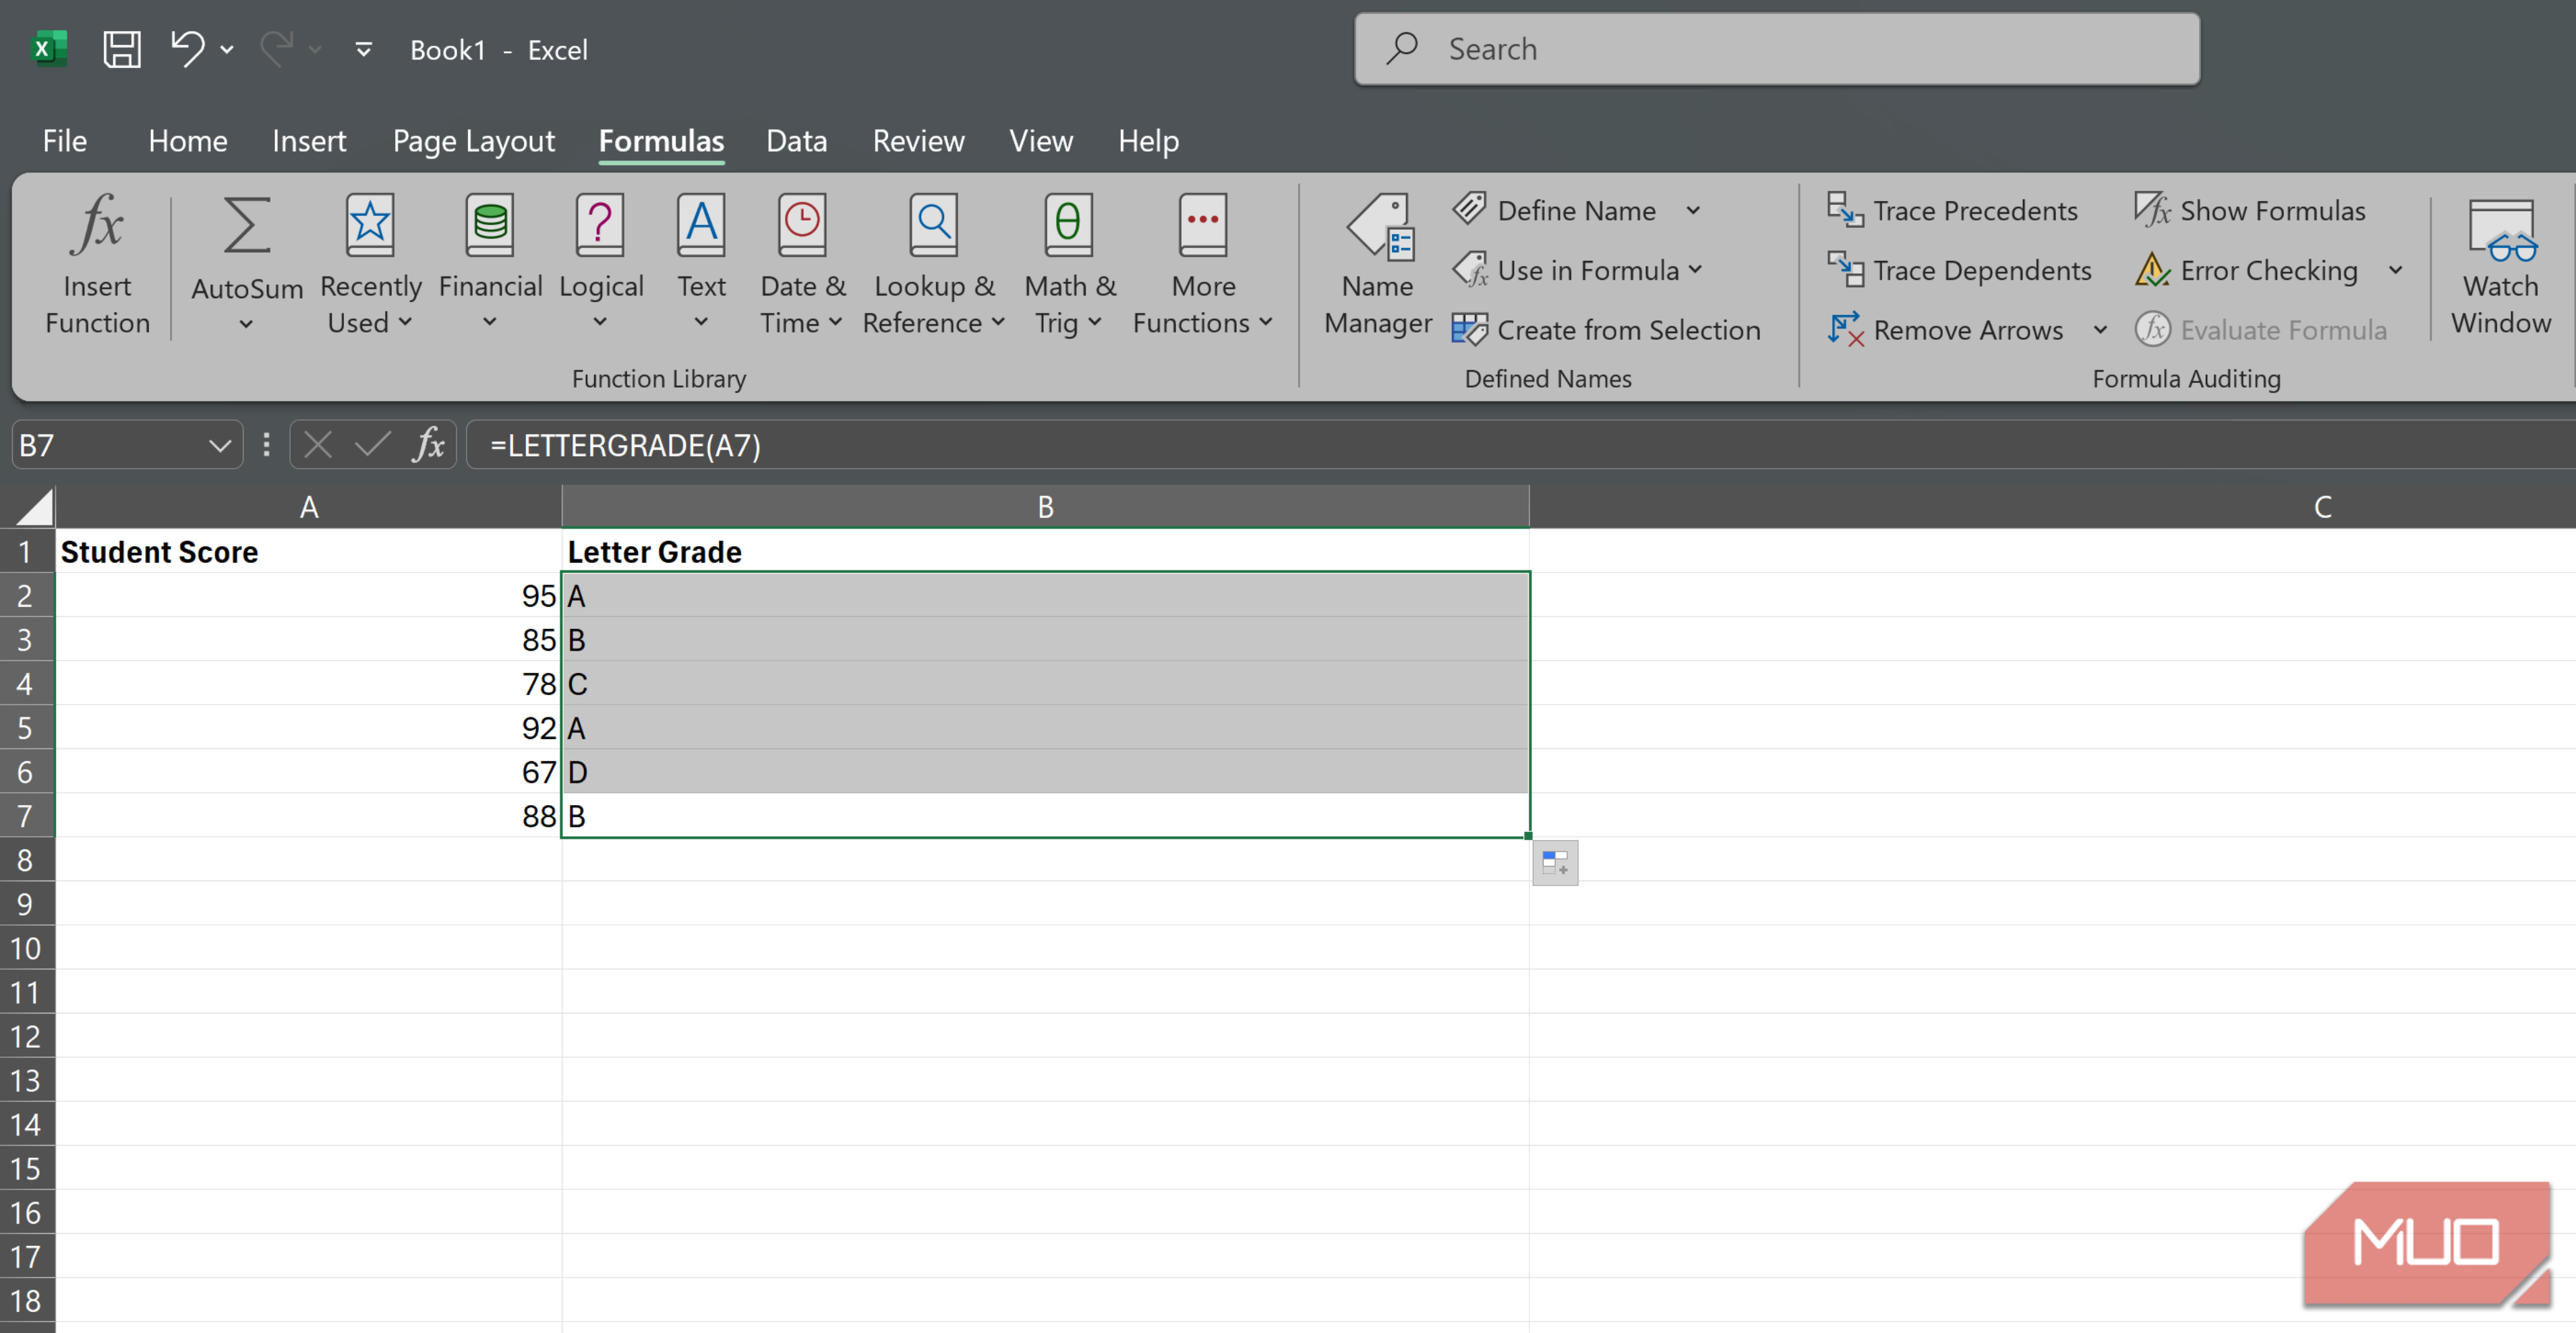The image size is (2576, 1333).
Task: Open Recently Used functions
Action: tap(370, 265)
